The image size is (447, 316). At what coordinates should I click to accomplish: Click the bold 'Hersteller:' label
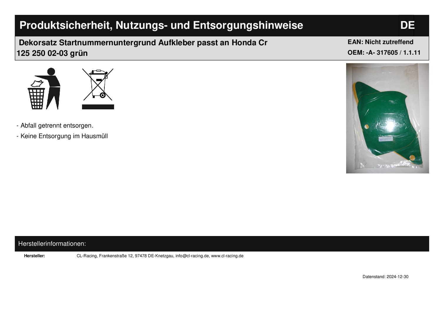(x=34, y=256)
